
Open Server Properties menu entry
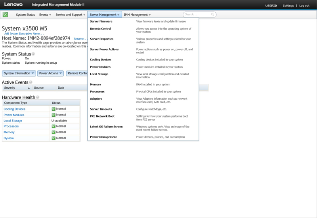102,39
